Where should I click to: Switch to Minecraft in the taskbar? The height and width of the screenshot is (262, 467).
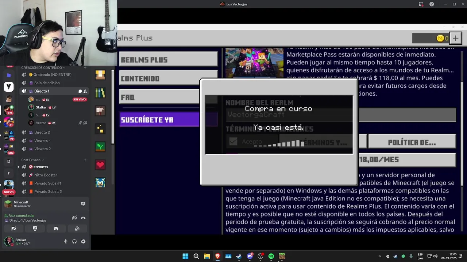tap(282, 256)
